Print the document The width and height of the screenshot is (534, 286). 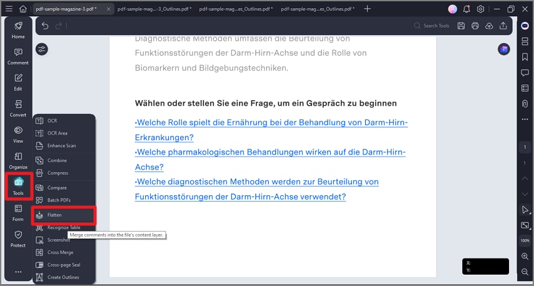pyautogui.click(x=475, y=26)
